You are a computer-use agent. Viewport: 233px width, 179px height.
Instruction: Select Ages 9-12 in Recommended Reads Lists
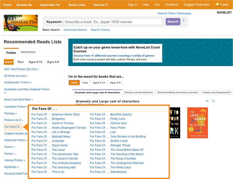click(x=35, y=62)
